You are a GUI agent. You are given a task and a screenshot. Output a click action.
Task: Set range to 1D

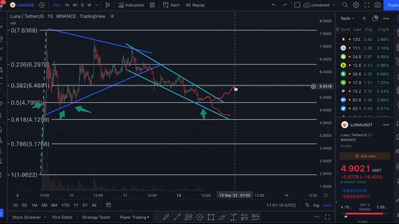tap(15, 205)
